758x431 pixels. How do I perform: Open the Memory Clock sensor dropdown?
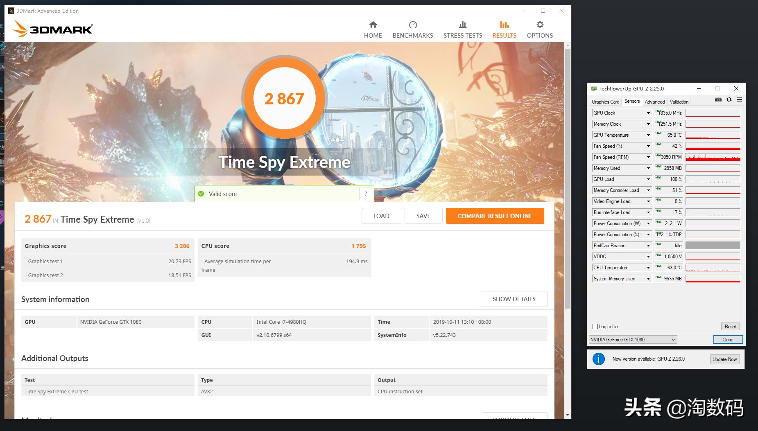(x=648, y=124)
